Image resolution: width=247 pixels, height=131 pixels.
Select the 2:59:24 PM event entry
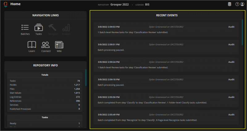pyautogui.click(x=166, y=65)
